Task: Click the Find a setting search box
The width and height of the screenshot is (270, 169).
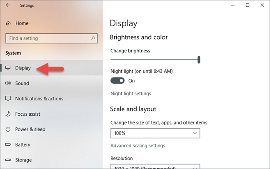Action: [x=52, y=38]
